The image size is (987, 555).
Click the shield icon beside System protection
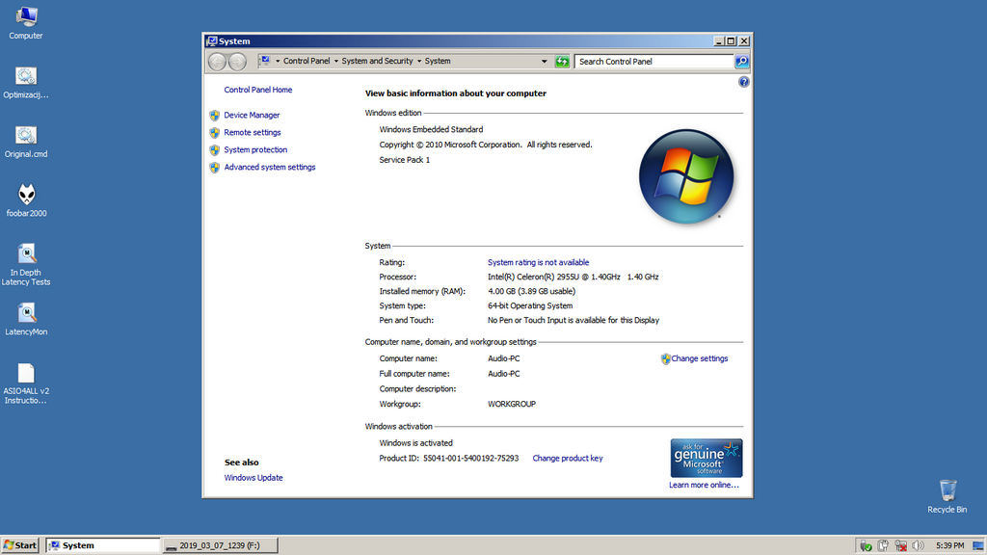pos(215,149)
